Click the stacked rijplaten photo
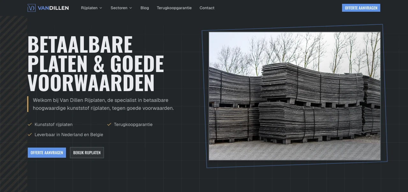The image size is (408, 192). tap(295, 96)
